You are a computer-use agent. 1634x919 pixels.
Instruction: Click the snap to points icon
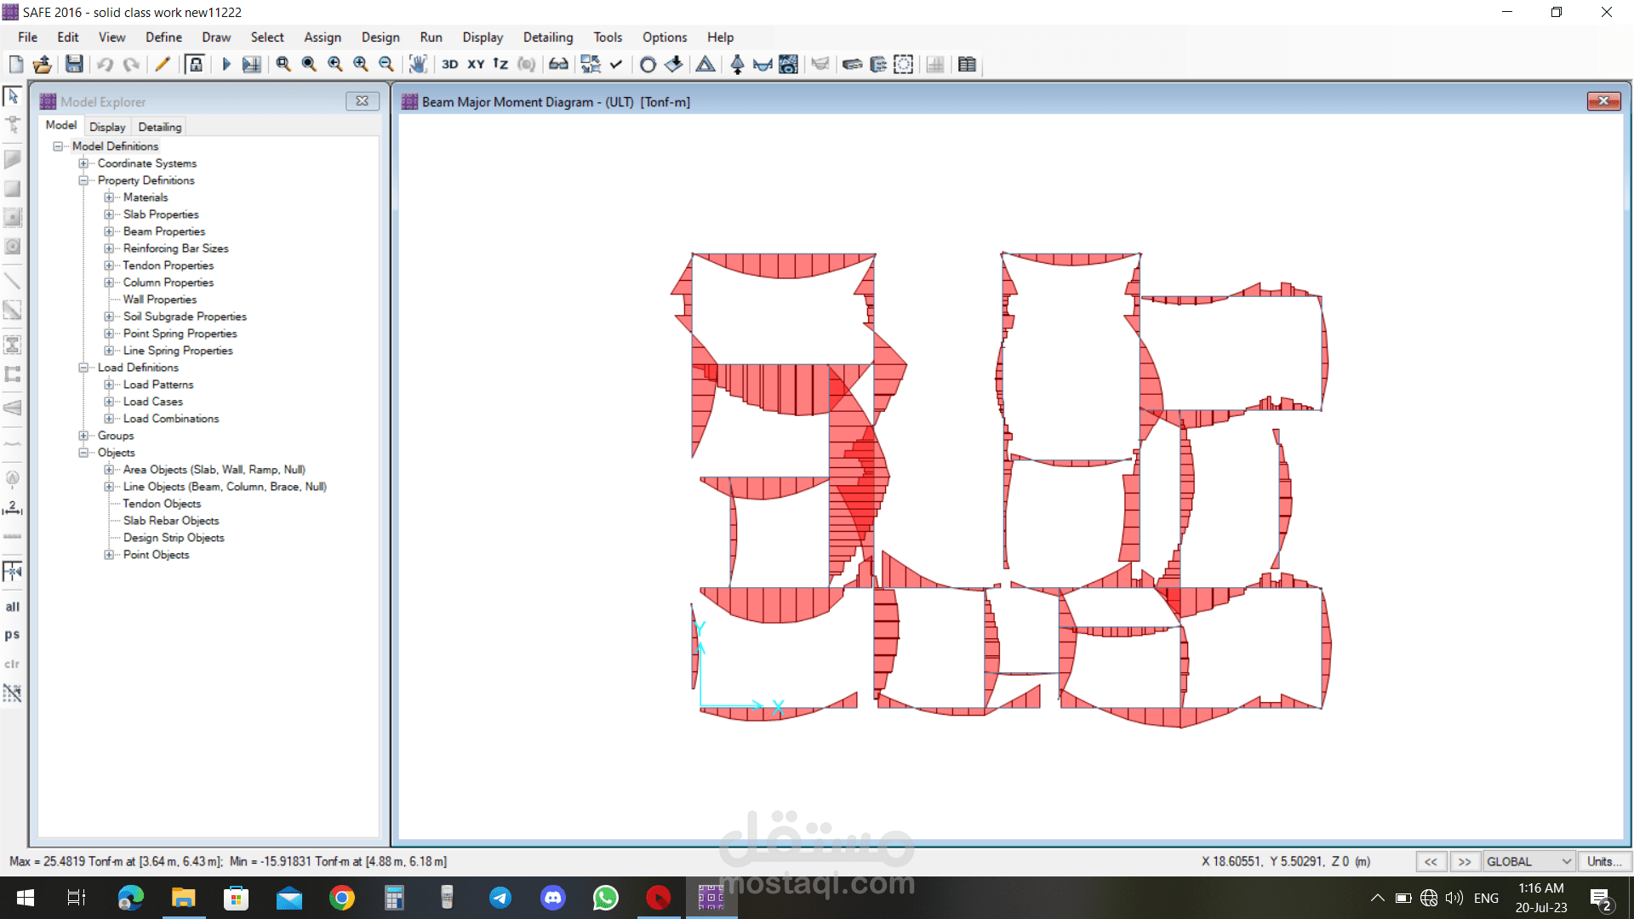[x=13, y=572]
